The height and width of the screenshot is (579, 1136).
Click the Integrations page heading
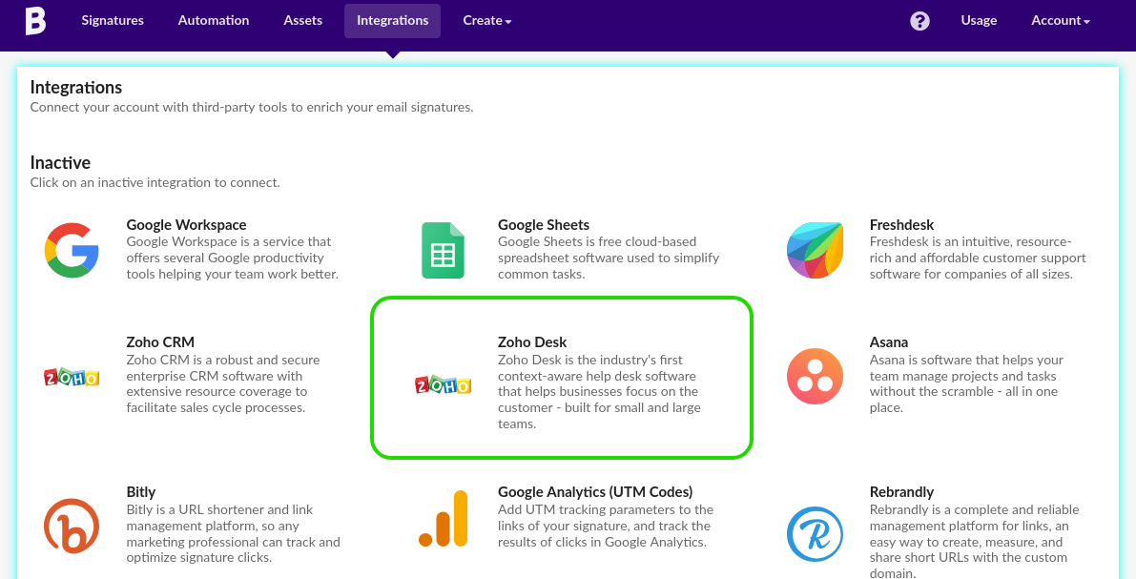click(76, 88)
